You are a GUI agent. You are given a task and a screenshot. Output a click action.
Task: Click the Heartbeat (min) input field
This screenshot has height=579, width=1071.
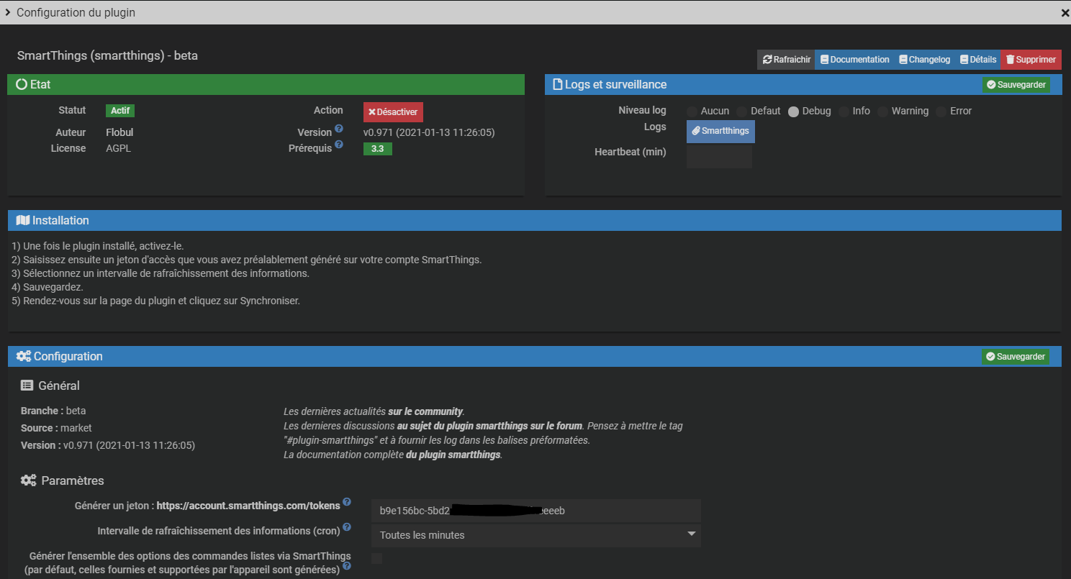(719, 157)
